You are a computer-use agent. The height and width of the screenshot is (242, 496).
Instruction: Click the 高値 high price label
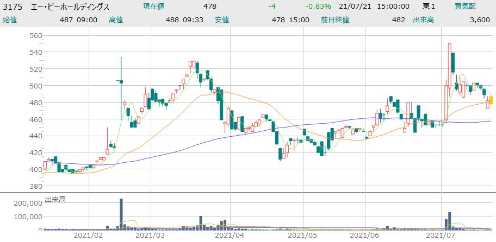pyautogui.click(x=116, y=20)
